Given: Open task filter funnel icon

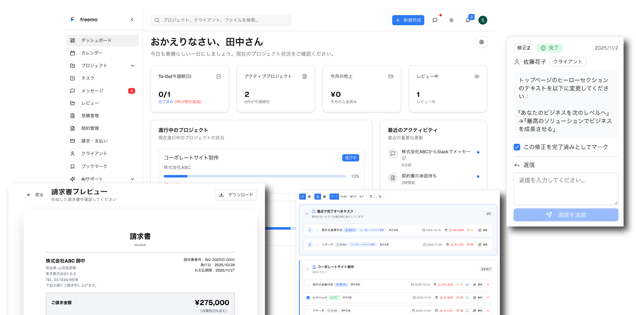Looking at the screenshot, I should 371,197.
